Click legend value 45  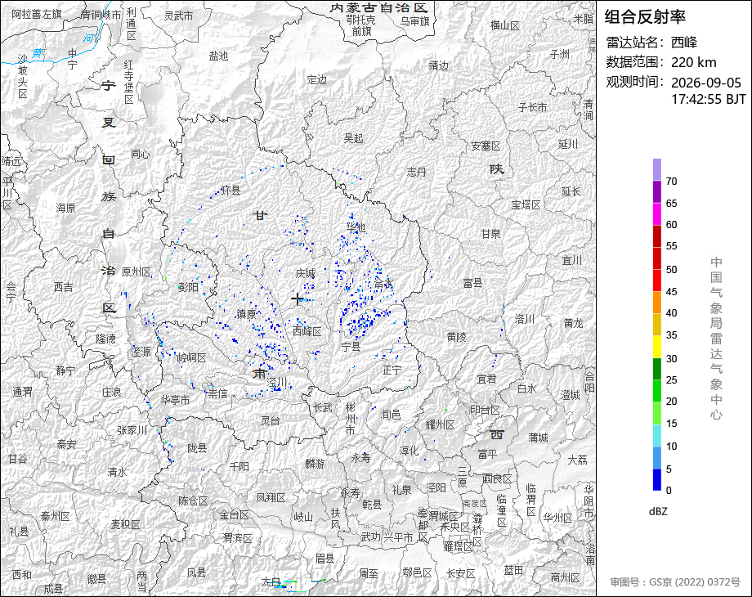pyautogui.click(x=671, y=292)
